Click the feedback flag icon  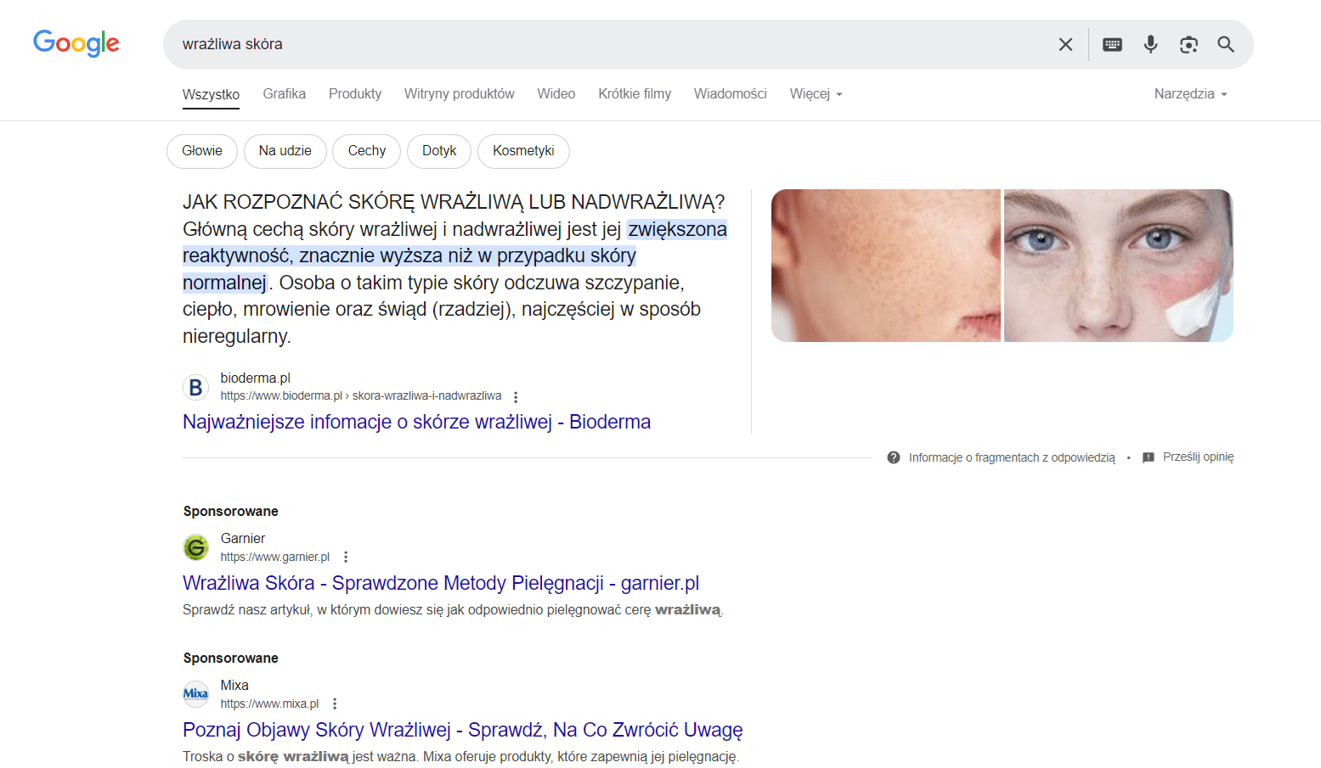click(1149, 457)
